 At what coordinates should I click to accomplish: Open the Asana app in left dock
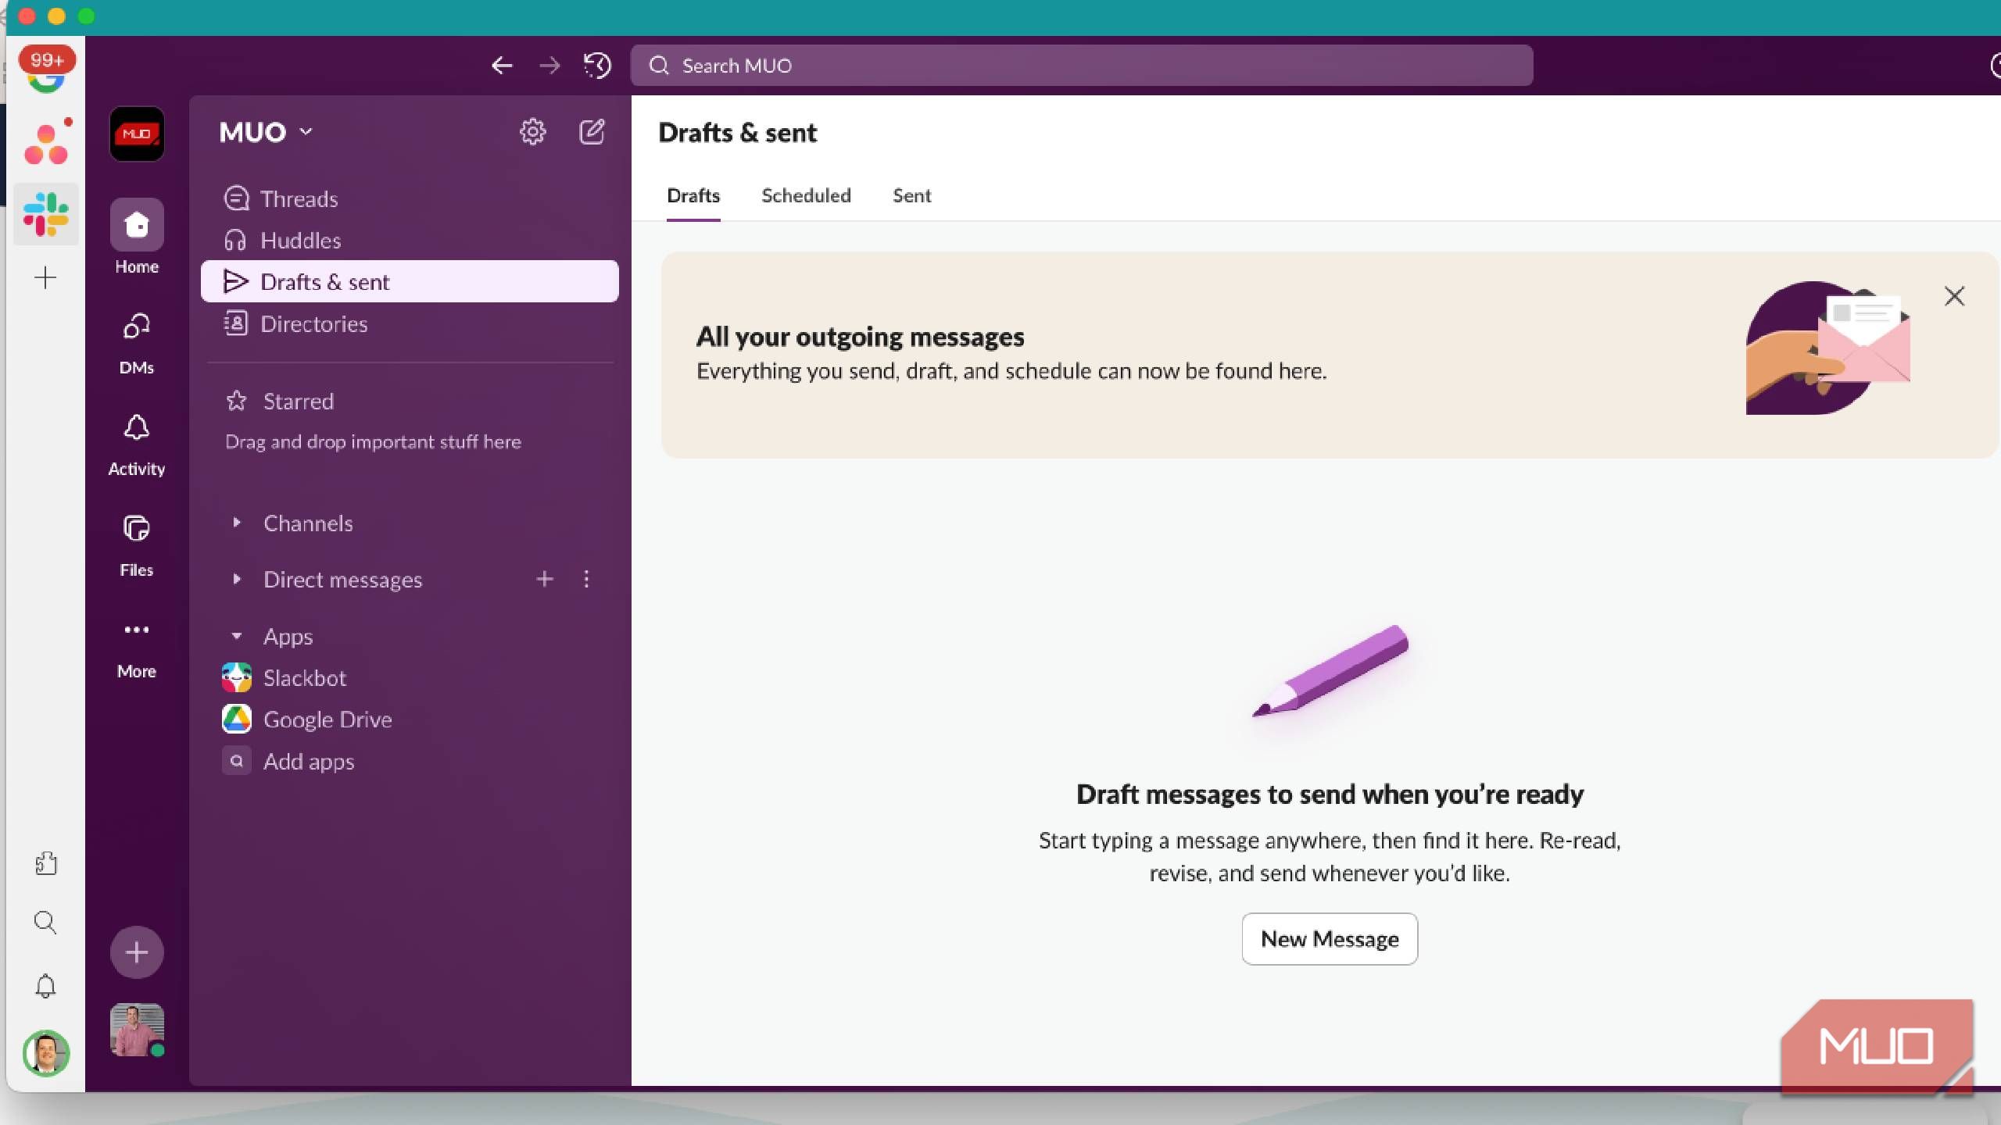(47, 145)
